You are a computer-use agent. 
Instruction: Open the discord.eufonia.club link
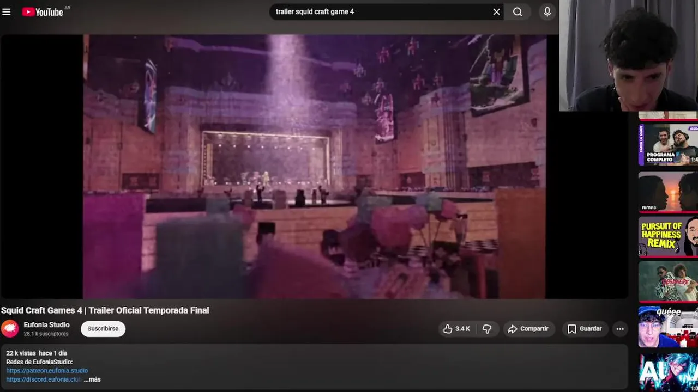pyautogui.click(x=44, y=379)
